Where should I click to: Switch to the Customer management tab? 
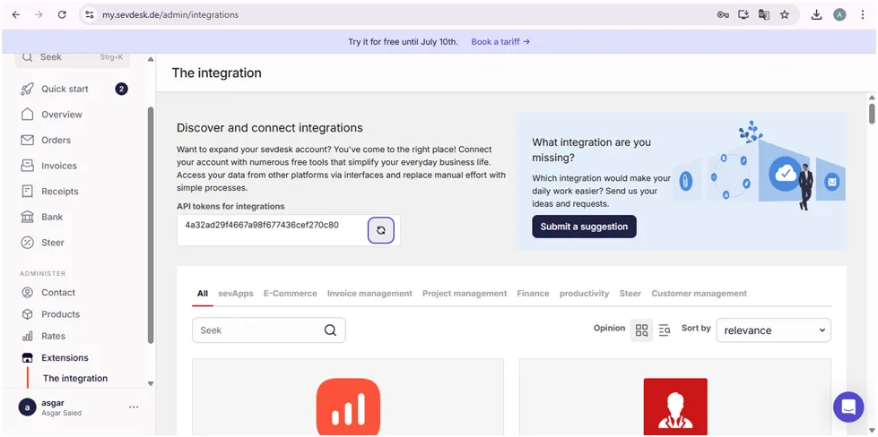coord(699,294)
